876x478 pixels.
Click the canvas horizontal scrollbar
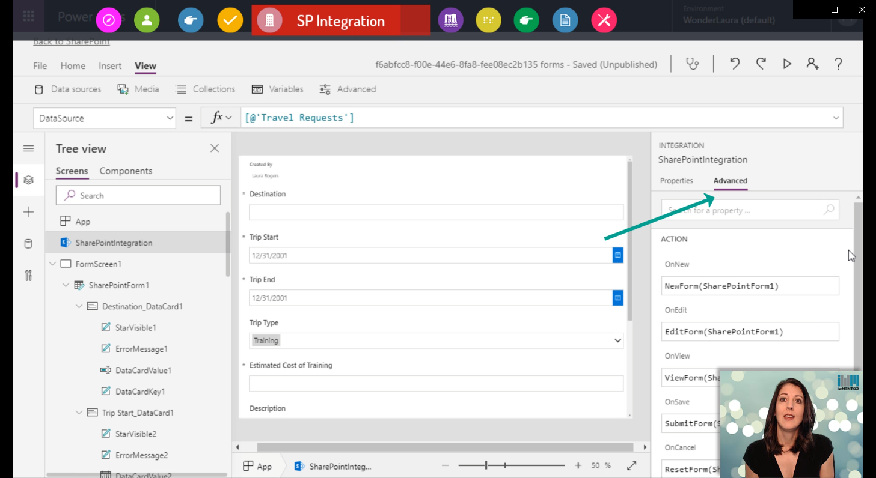click(x=445, y=447)
